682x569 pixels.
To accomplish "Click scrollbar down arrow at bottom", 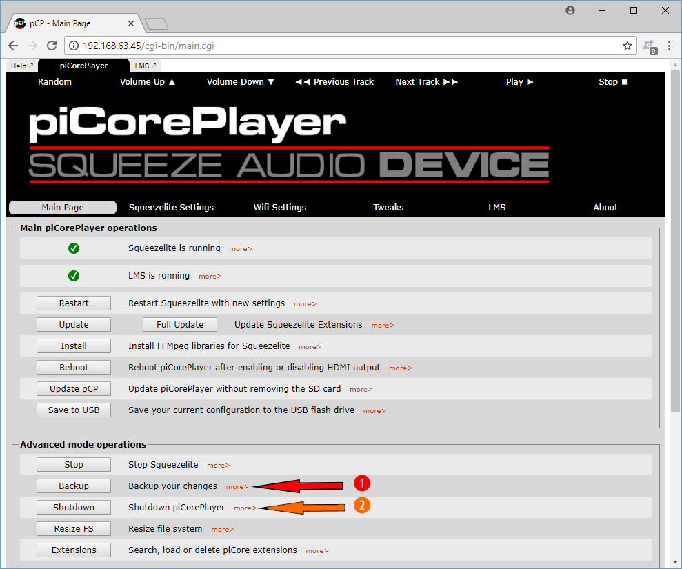I will pos(675,561).
